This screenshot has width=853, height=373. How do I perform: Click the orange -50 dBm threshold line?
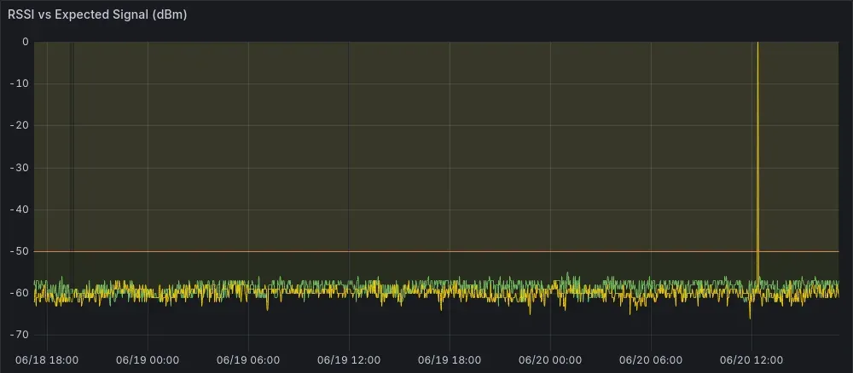click(x=436, y=251)
